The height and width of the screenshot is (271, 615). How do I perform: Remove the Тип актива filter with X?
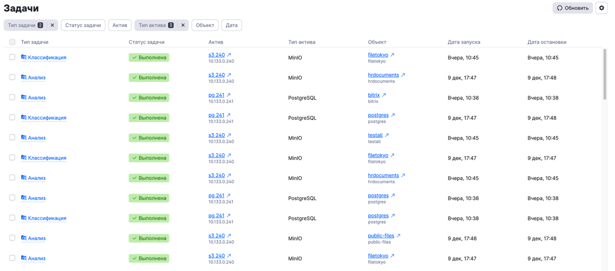click(183, 25)
